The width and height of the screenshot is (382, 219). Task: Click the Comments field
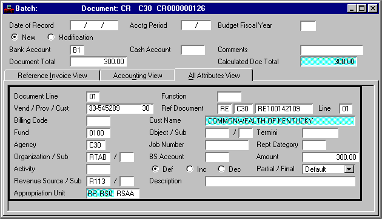coord(332,50)
